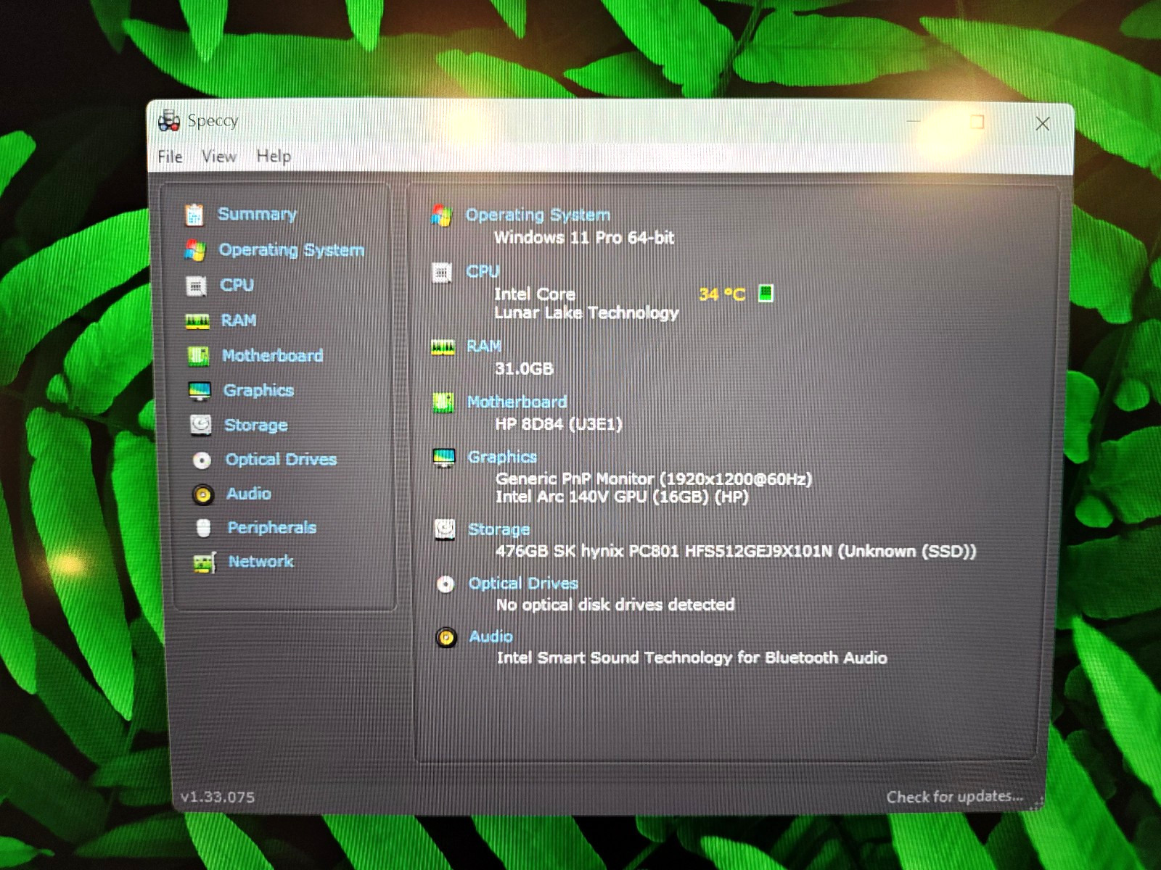
Task: Open the Audio heading link in summary
Action: coord(491,637)
